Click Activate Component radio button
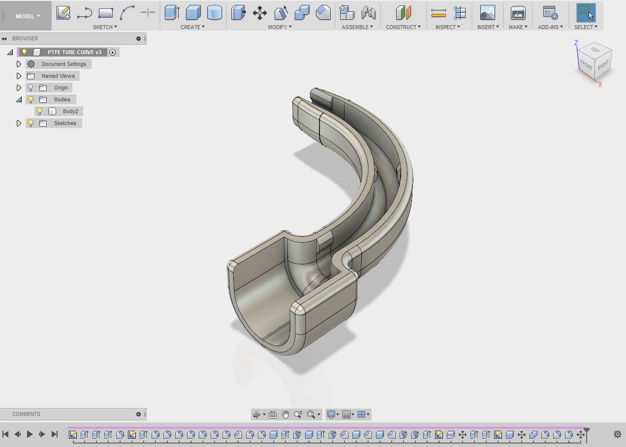The width and height of the screenshot is (626, 447). [112, 52]
